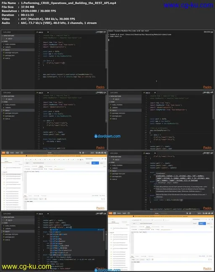Viewport: 215px width, 272px height.
Task: Dismiss the orange banner in the first Postman thumbnail
Action: click(x=106, y=156)
